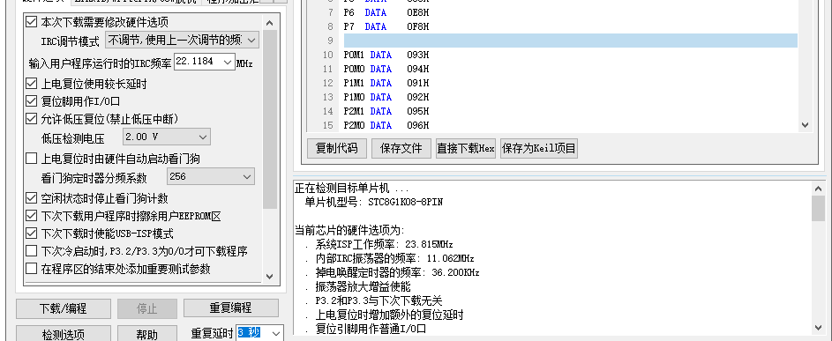This screenshot has height=341, width=832.
Task: Click log line '内部IRC振荡器的频率: 11.062MHz'
Action: coord(394,258)
